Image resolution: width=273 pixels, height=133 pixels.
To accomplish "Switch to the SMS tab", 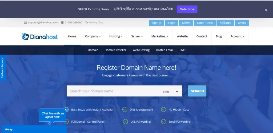I will tap(182, 50).
